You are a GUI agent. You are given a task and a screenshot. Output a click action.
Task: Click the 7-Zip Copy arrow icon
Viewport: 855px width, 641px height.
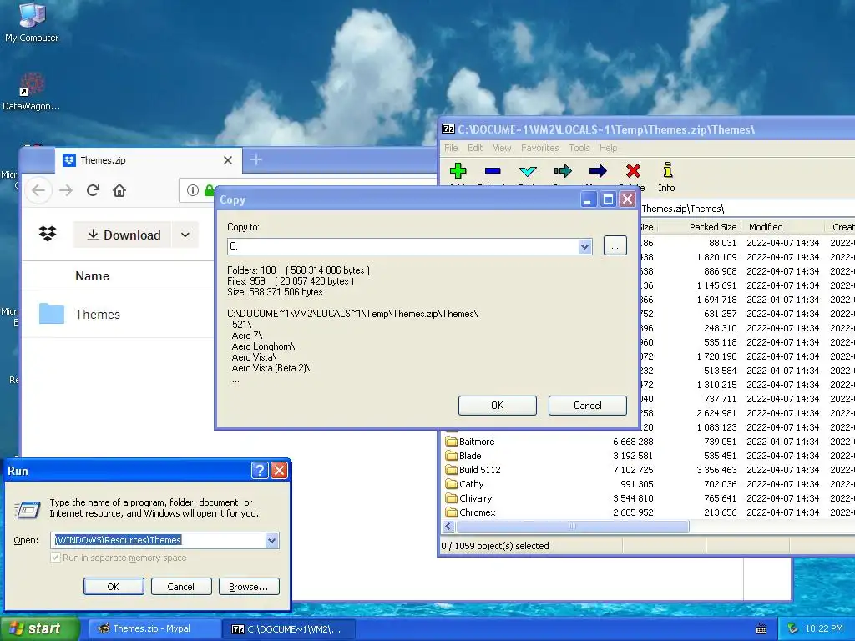tap(563, 171)
